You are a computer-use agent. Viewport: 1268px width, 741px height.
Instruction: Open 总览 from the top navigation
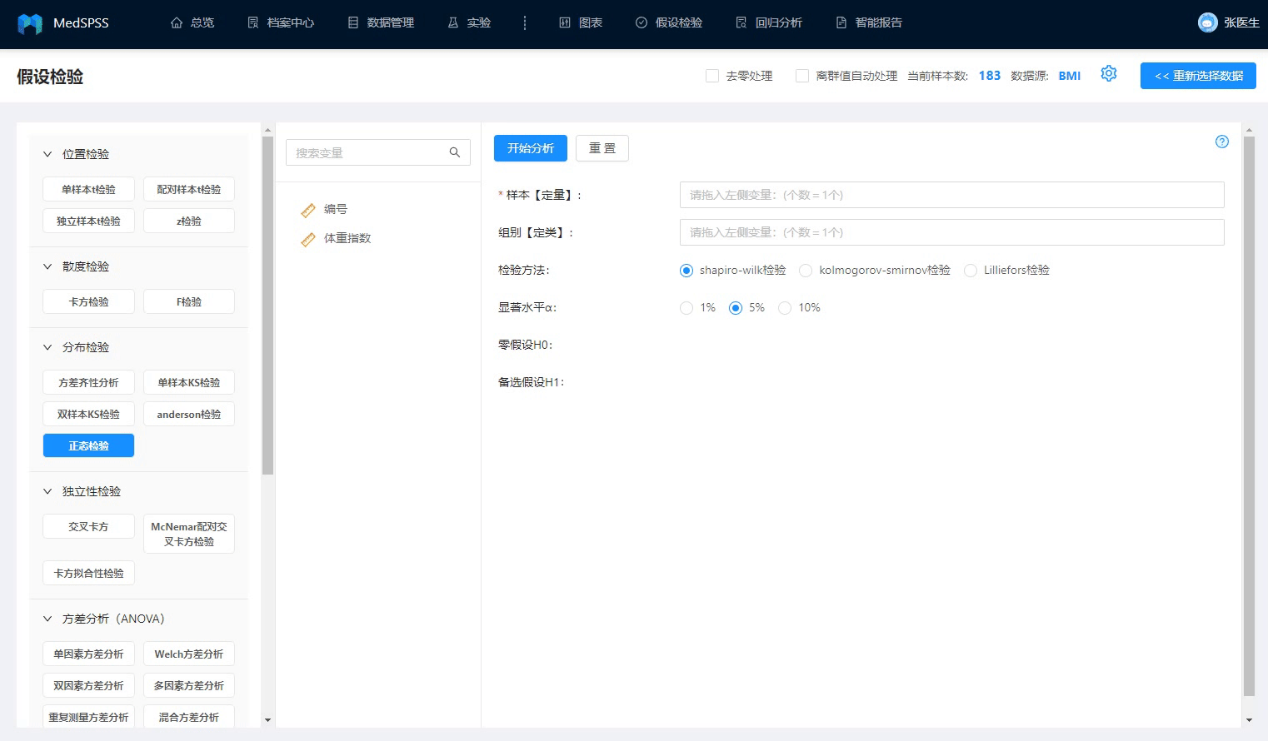192,23
